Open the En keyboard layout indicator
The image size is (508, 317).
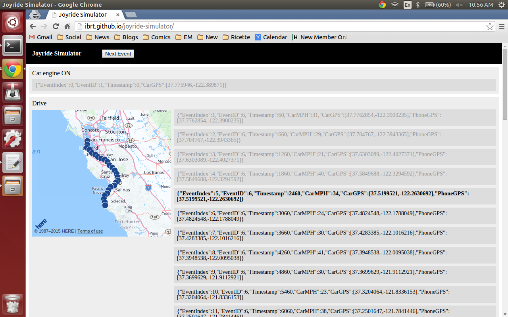(408, 5)
